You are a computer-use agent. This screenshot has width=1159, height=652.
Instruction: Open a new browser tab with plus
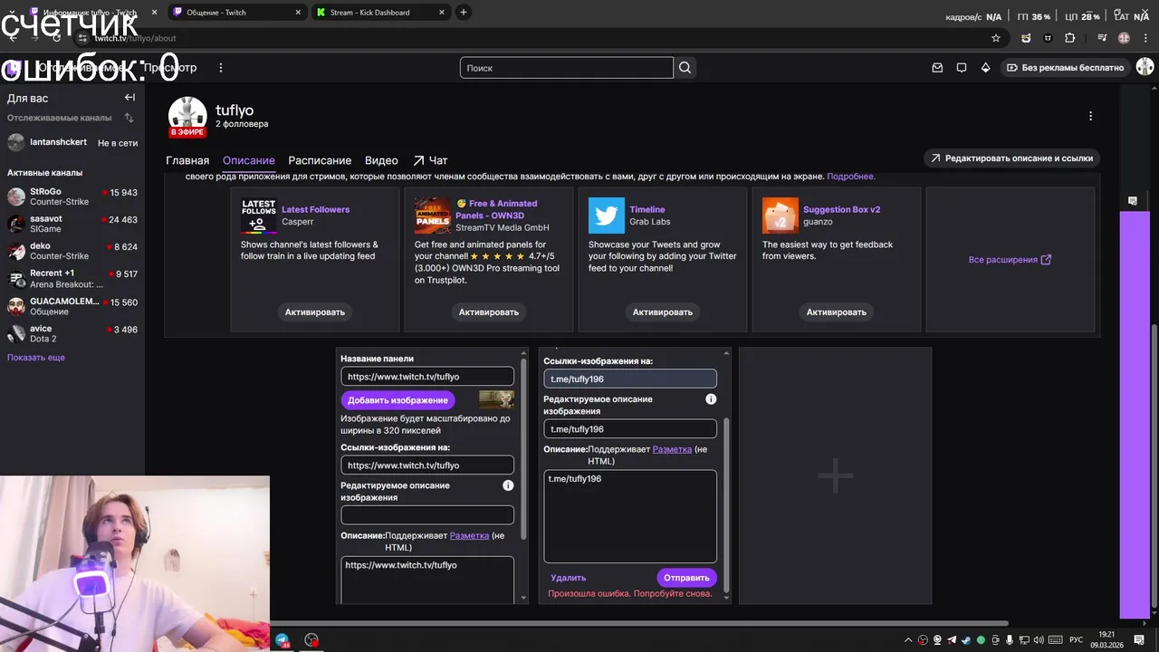[x=464, y=13]
